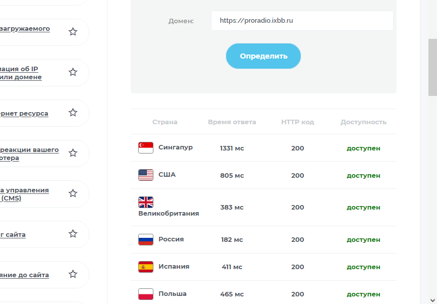This screenshot has height=304, width=437.
Task: Click the USA flag icon
Action: coord(146,175)
